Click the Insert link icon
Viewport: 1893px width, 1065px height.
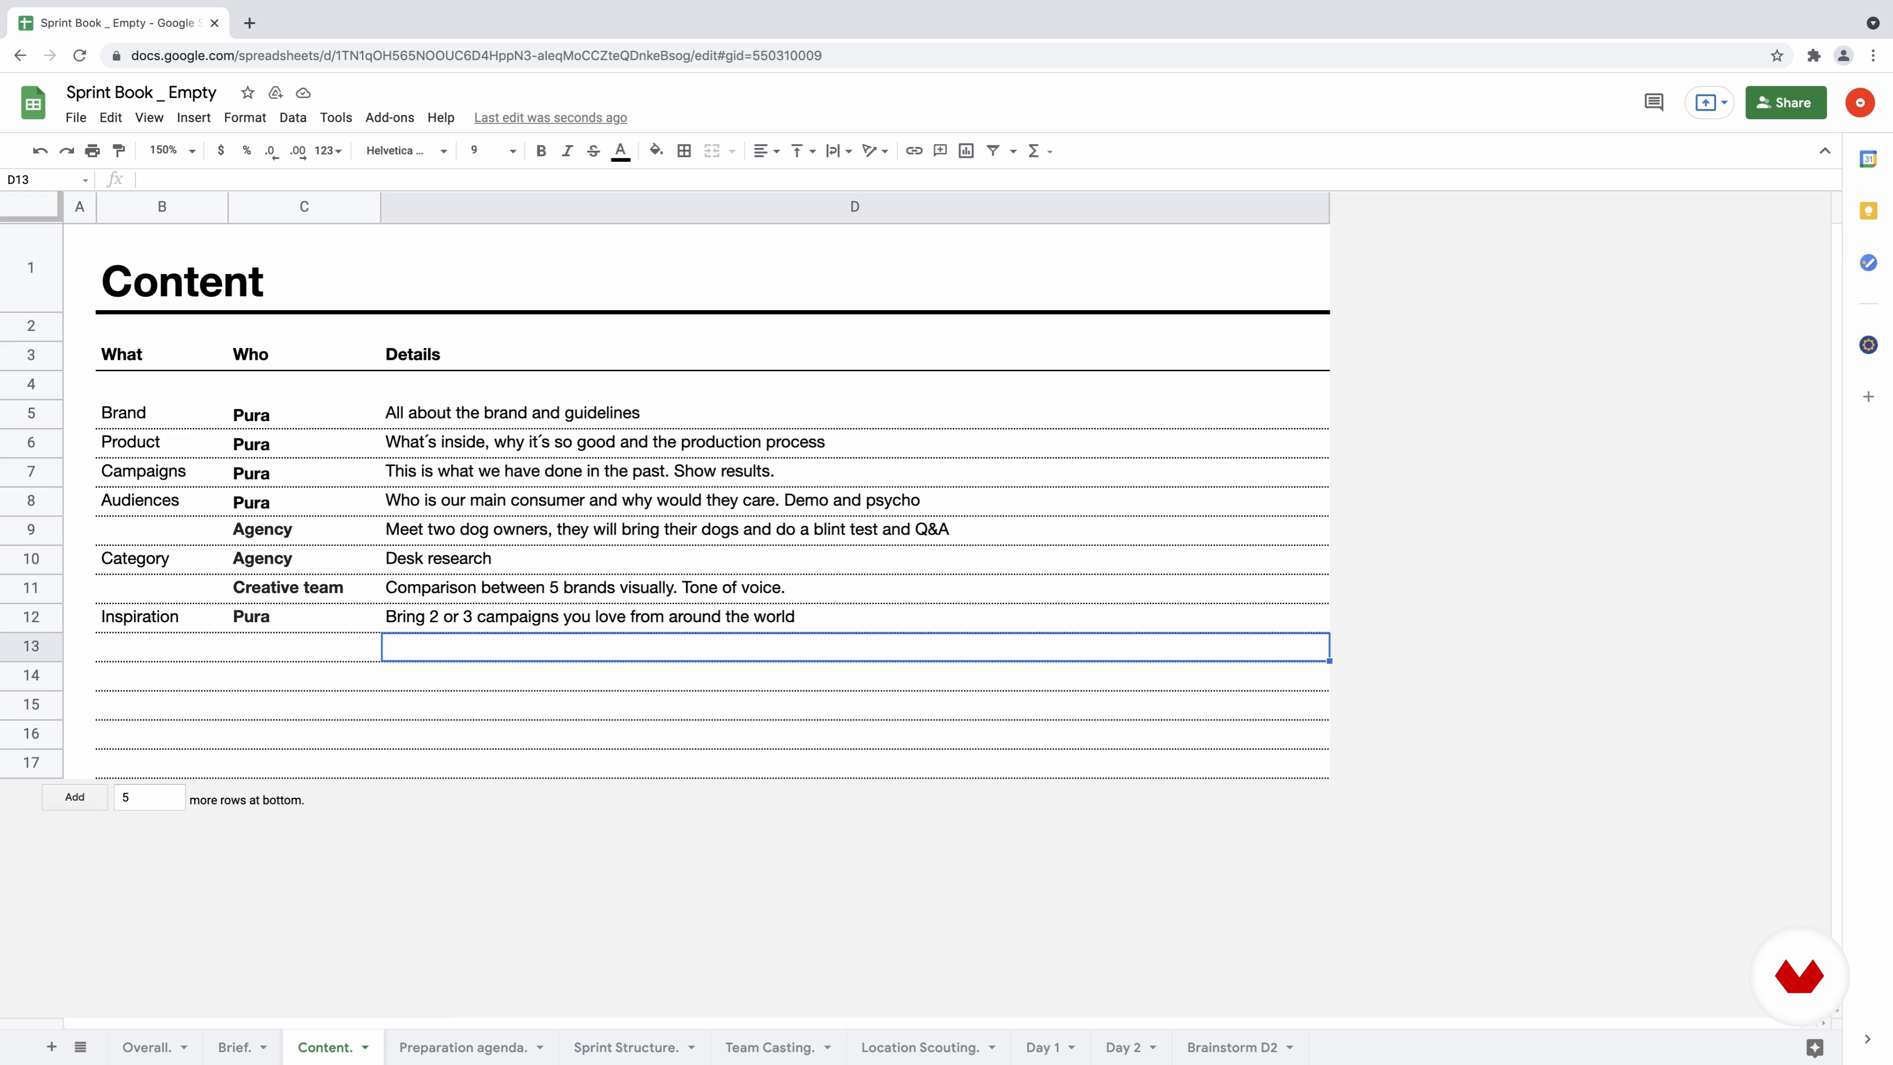913,151
